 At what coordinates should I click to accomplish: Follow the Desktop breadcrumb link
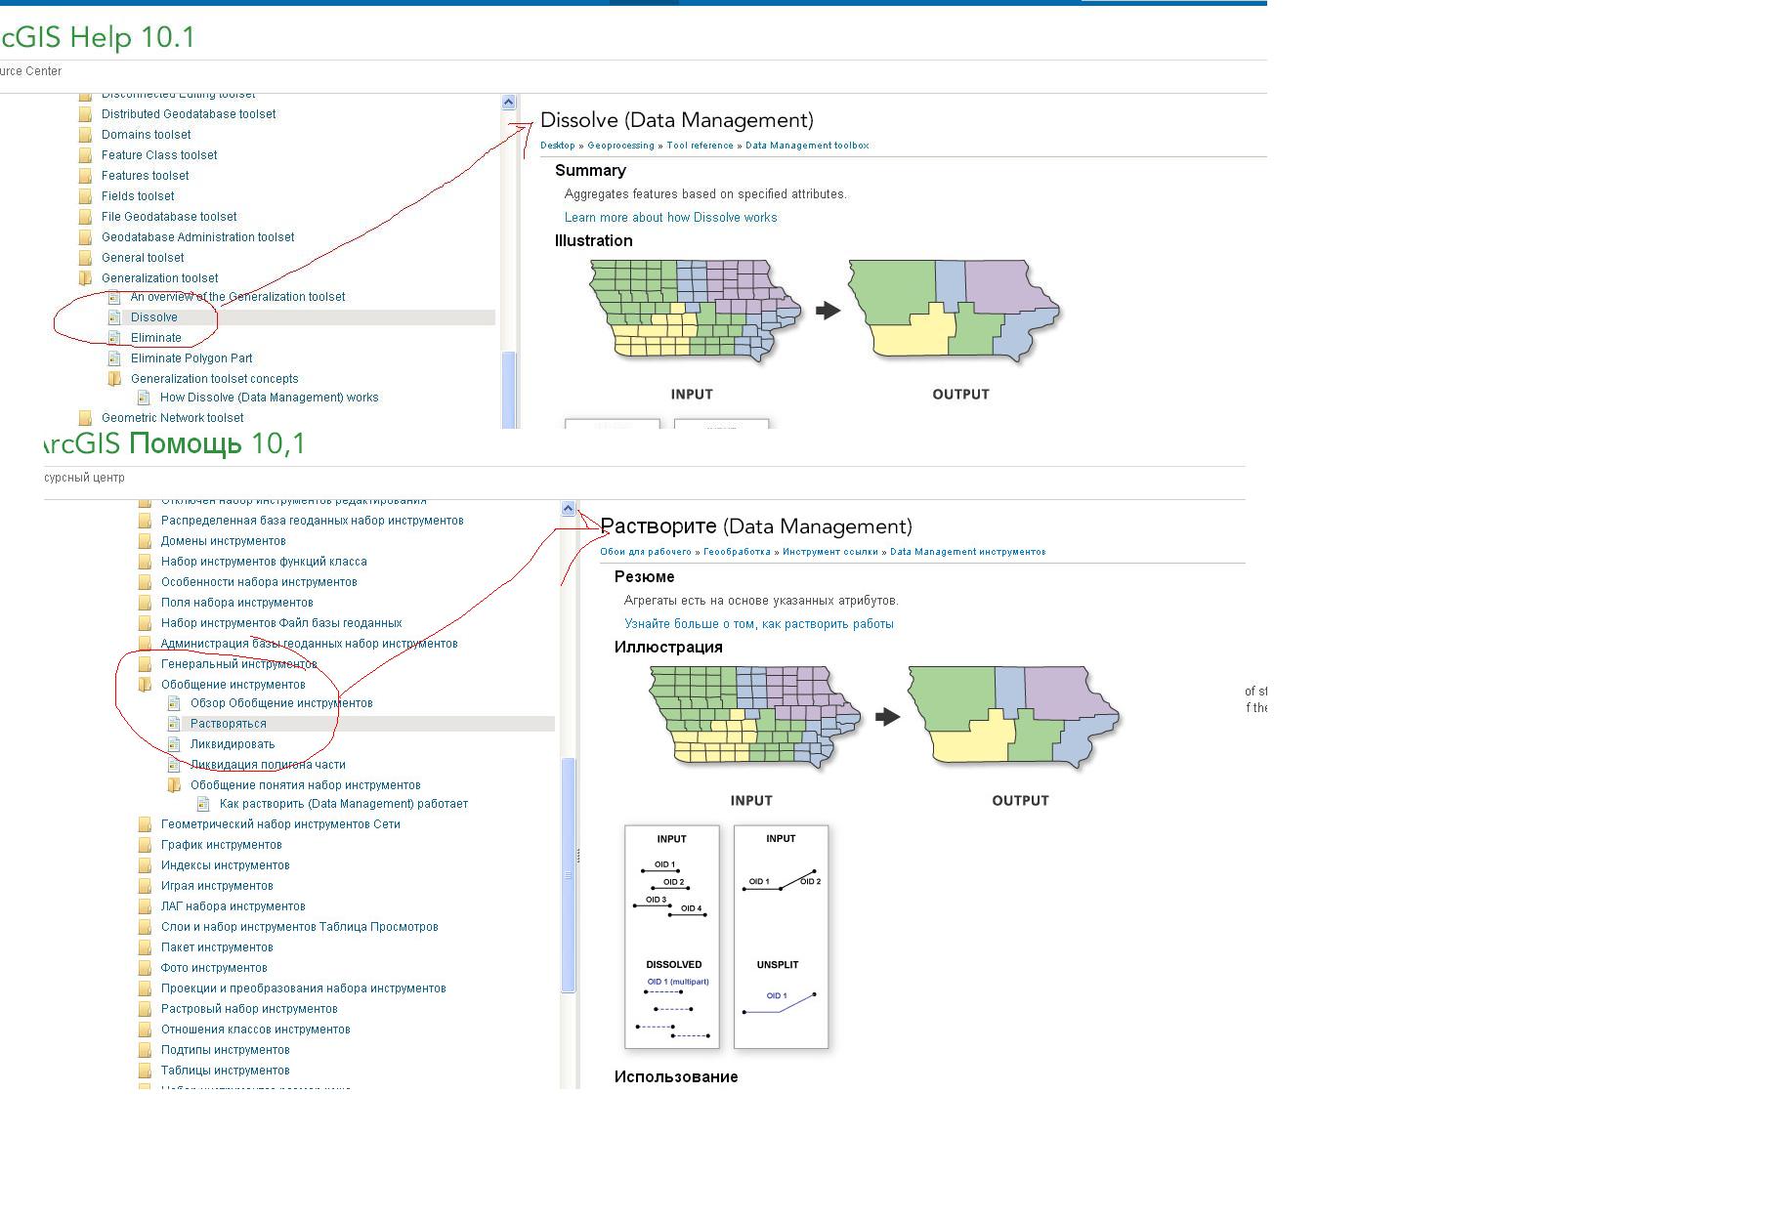pyautogui.click(x=558, y=146)
